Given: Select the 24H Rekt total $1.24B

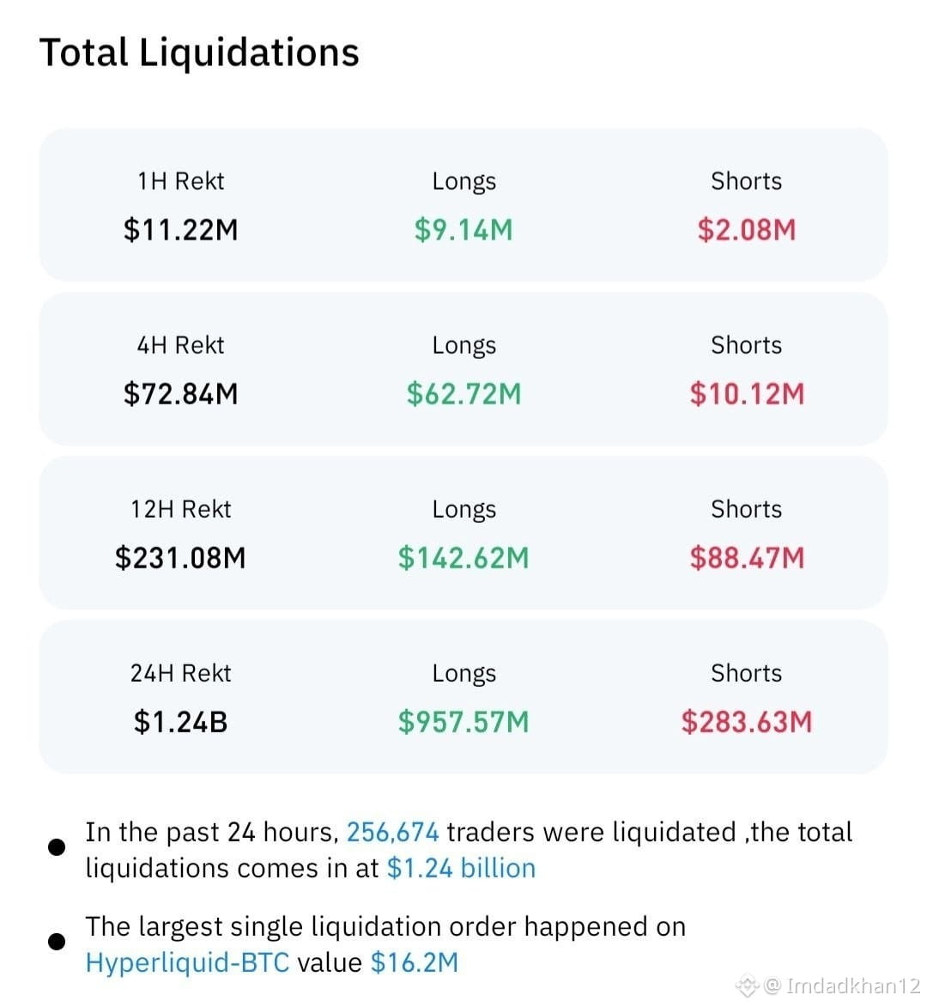Looking at the screenshot, I should pos(181,722).
